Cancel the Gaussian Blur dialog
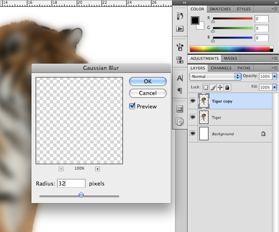This screenshot has height=232, width=279. click(148, 93)
